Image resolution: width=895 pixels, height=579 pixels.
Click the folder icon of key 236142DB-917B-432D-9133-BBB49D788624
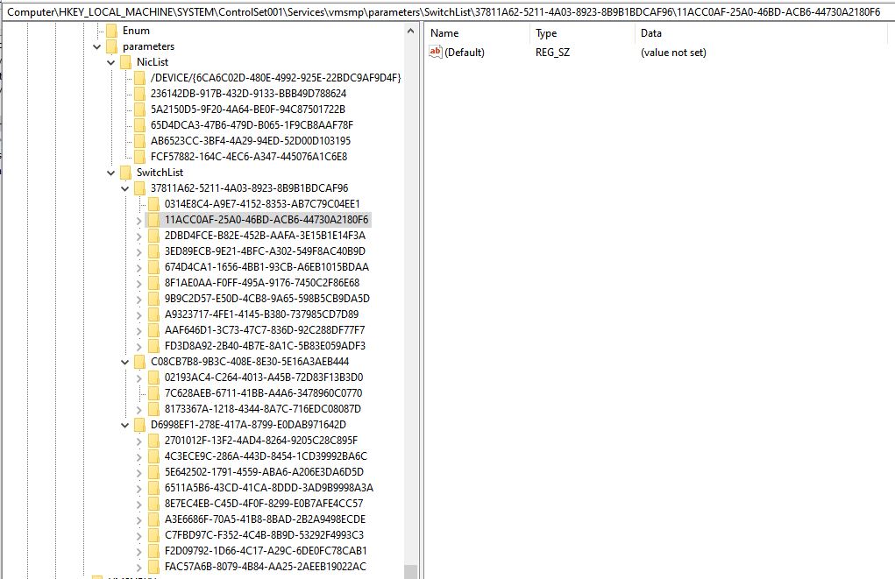click(139, 93)
